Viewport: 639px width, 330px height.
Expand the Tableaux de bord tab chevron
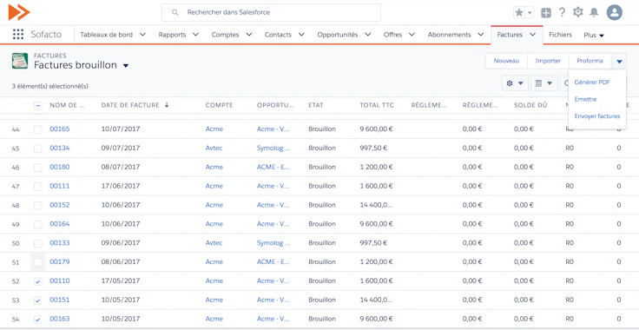[x=142, y=35]
